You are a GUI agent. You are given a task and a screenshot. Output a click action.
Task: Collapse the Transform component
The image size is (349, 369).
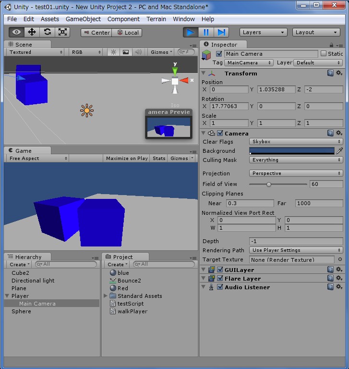[x=204, y=73]
